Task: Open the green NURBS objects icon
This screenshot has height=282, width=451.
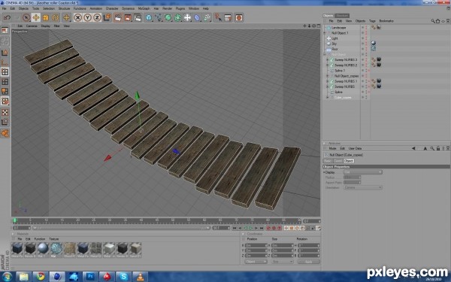Action: coord(168,17)
